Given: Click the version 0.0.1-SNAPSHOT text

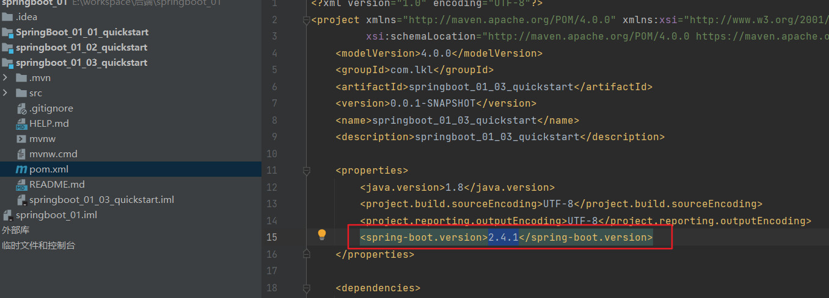Looking at the screenshot, I should 436,104.
